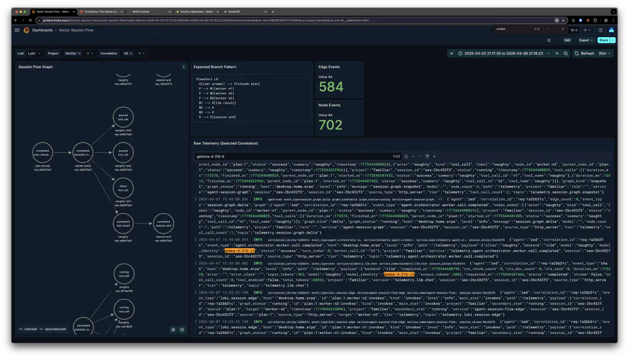The width and height of the screenshot is (629, 358).
Task: Go to Dashboards breadcrumb
Action: pos(42,30)
